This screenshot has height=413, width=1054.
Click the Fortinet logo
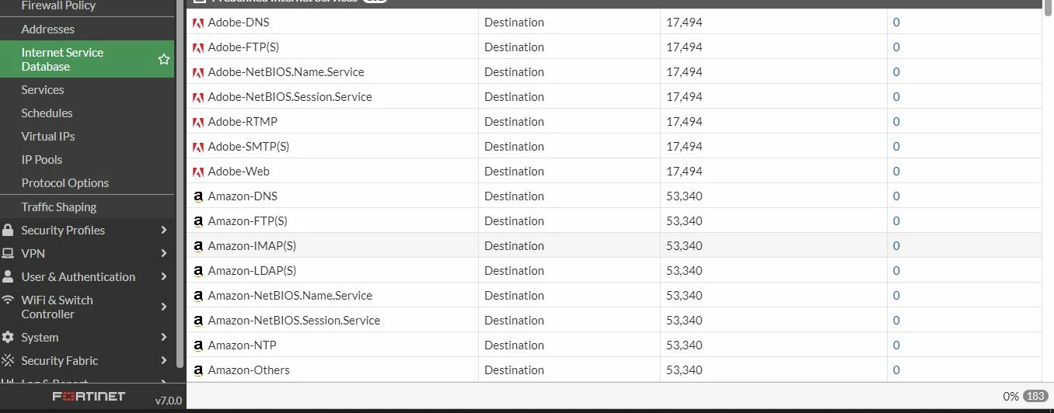coord(89,397)
